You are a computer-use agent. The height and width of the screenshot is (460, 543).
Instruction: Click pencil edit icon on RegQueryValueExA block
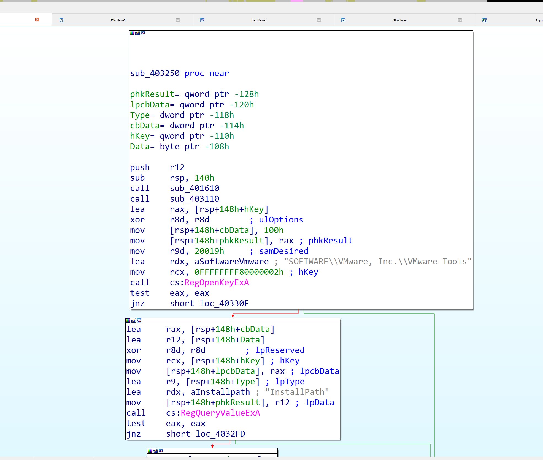tap(134, 320)
